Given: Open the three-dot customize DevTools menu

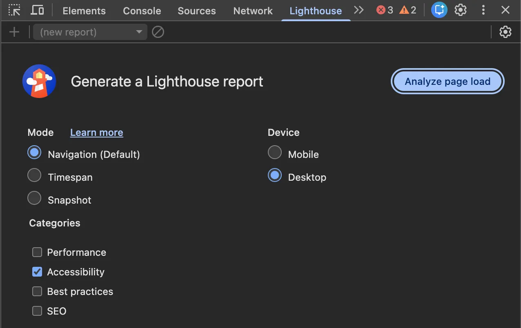Looking at the screenshot, I should 483,10.
